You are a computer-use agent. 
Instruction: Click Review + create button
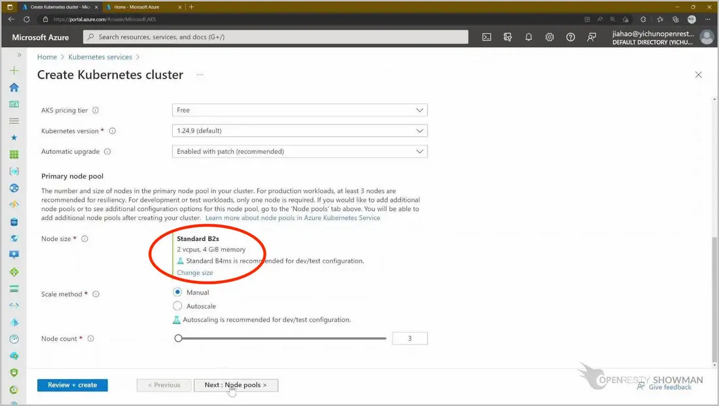point(73,385)
